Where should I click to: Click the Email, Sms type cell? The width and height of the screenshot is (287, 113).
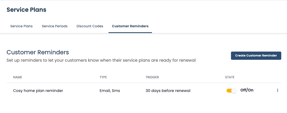point(110,91)
